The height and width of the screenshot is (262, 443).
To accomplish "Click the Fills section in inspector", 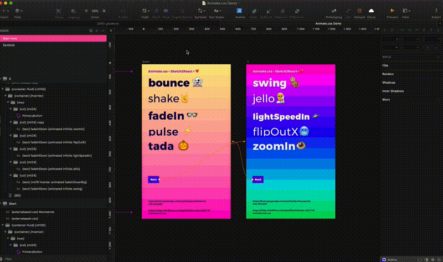I will [385, 65].
